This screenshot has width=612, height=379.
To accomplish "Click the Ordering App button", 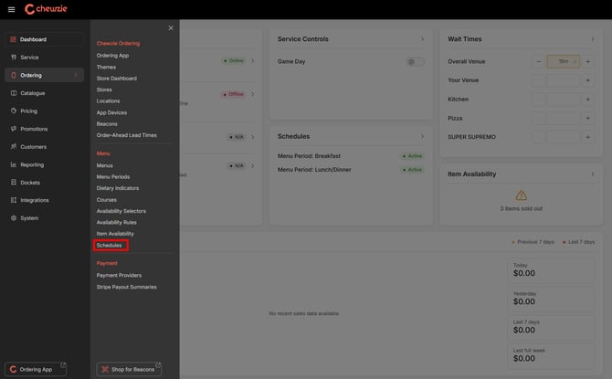I will 37,368.
